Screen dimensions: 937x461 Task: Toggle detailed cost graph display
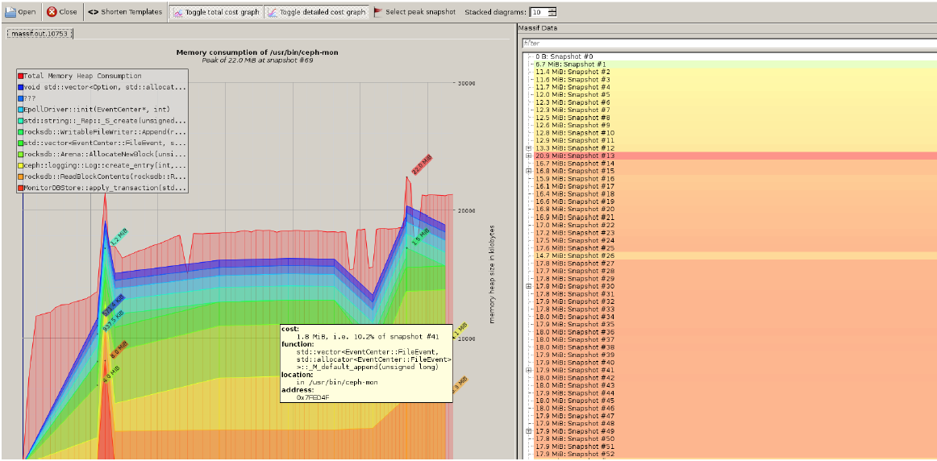(316, 12)
